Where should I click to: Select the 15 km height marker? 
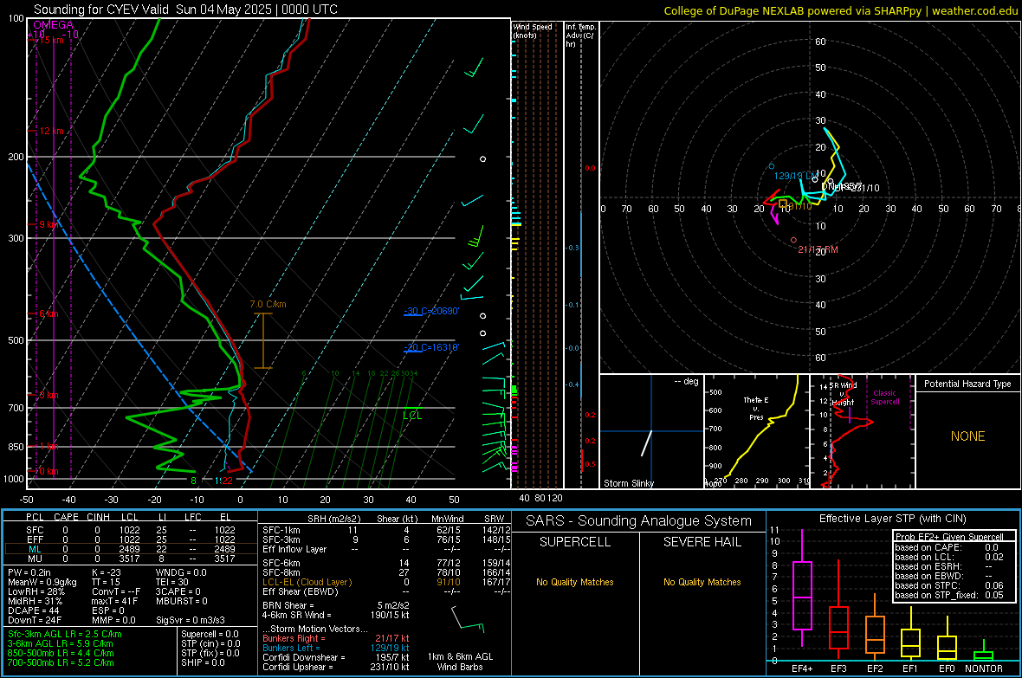[51, 40]
